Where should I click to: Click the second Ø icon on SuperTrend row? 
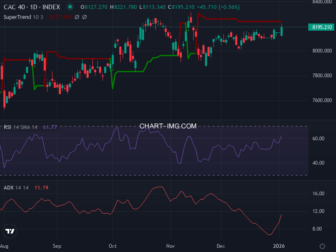pos(84,17)
